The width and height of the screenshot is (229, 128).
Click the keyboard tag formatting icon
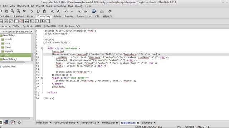[37, 21]
